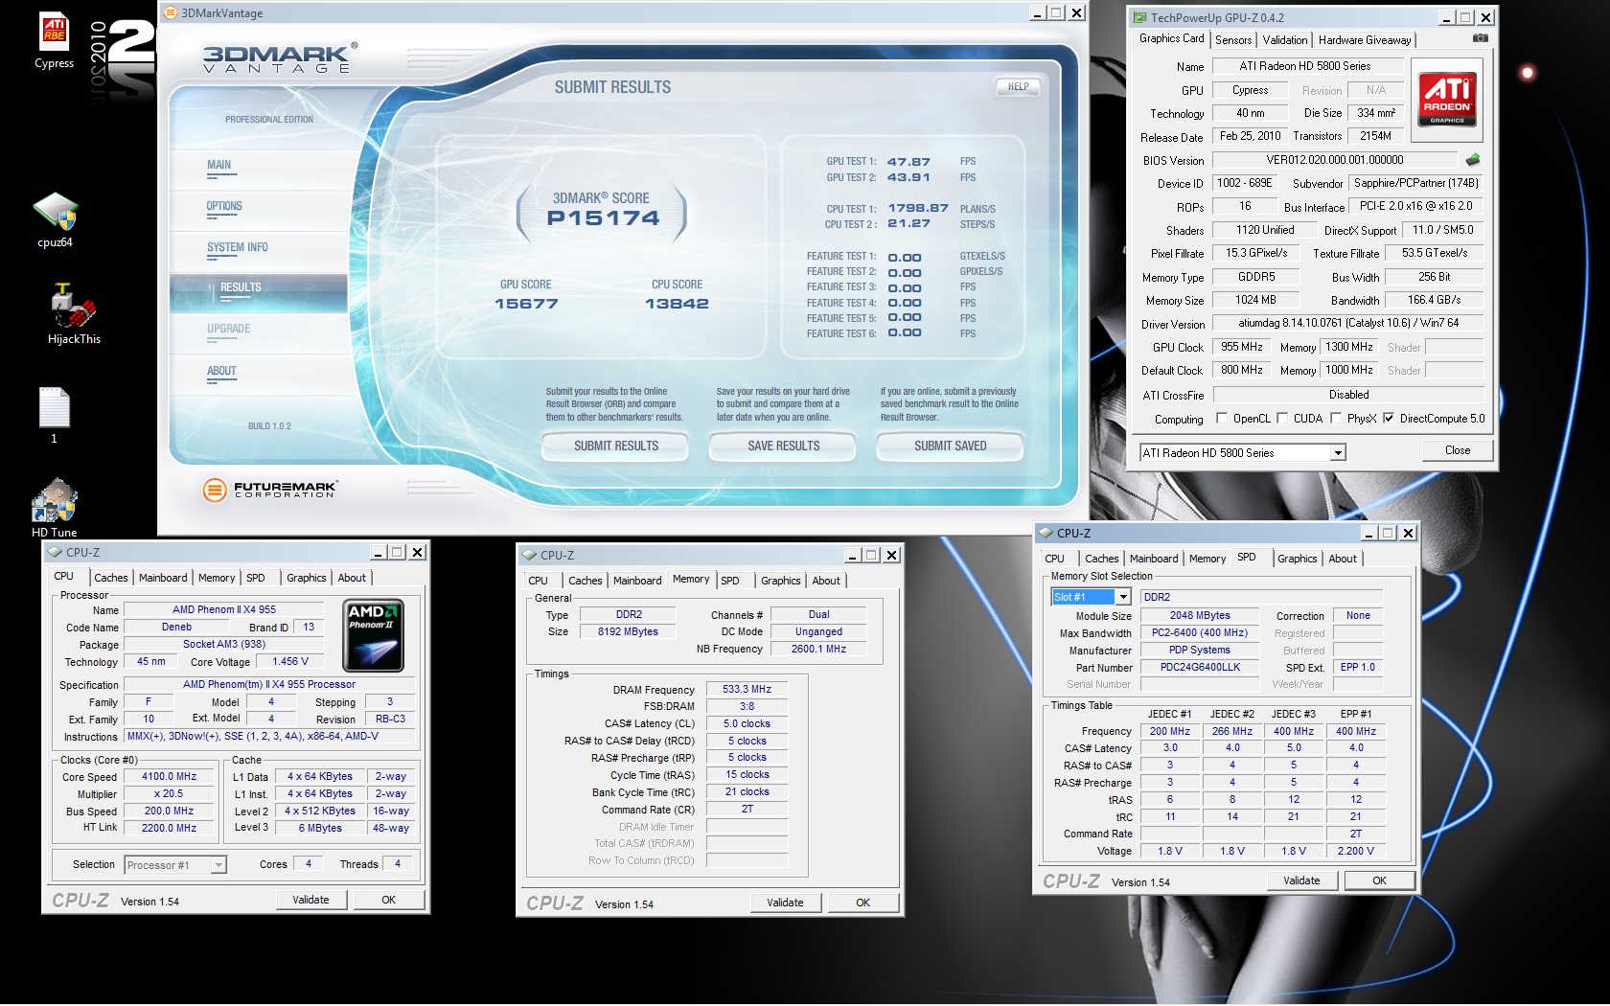Click the UPGRADE item in 3DMark sidebar
The height and width of the screenshot is (1006, 1610).
(x=228, y=329)
